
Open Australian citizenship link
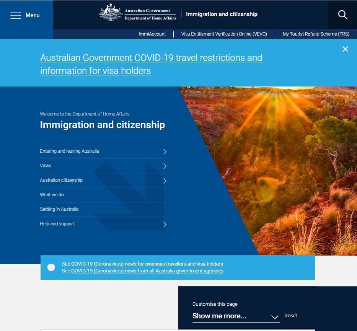(61, 180)
